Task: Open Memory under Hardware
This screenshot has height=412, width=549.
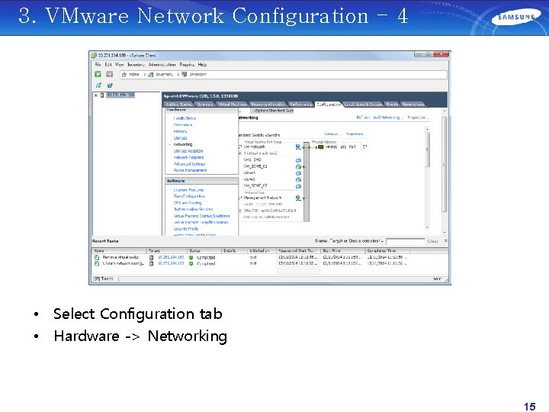Action: pos(180,131)
